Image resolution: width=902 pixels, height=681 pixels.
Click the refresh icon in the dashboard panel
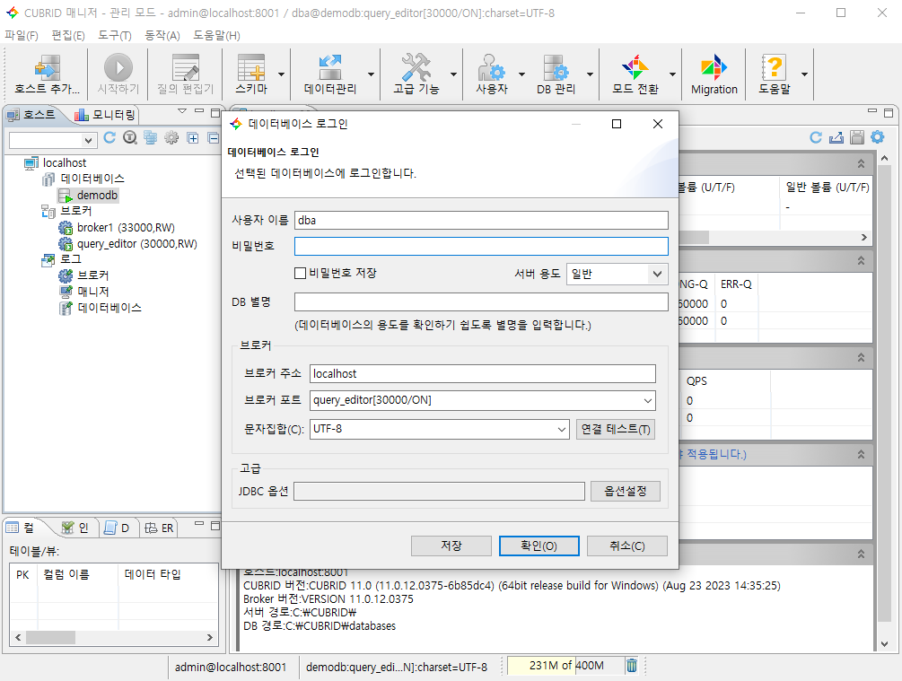[x=816, y=137]
